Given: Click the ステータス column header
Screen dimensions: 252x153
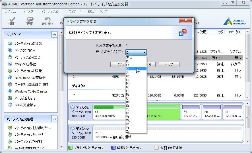Looking at the screenshot, I should [x=234, y=32].
